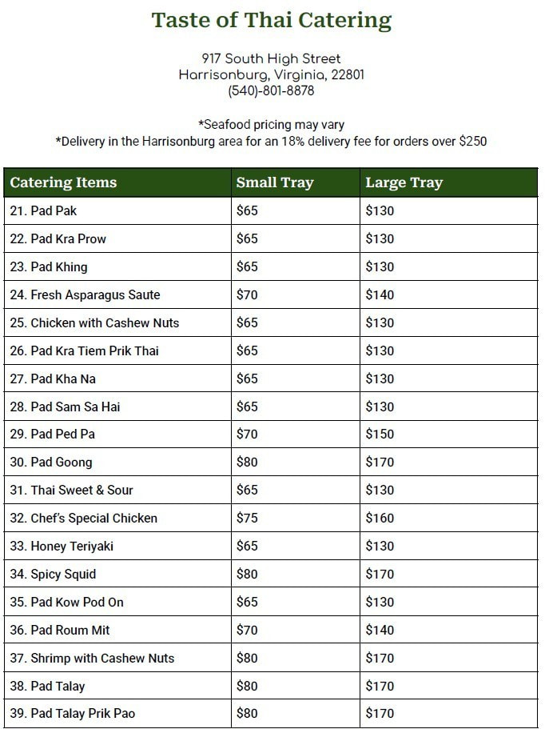This screenshot has width=545, height=729.
Task: Click the Large Tray column header
Action: pos(404,182)
